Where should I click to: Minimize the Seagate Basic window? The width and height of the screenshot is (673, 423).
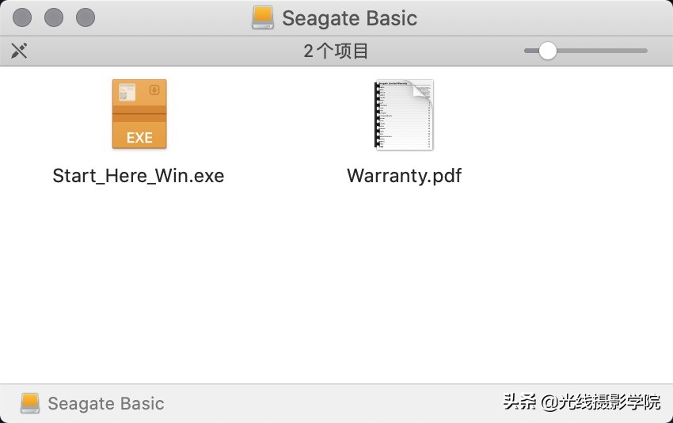pos(54,17)
